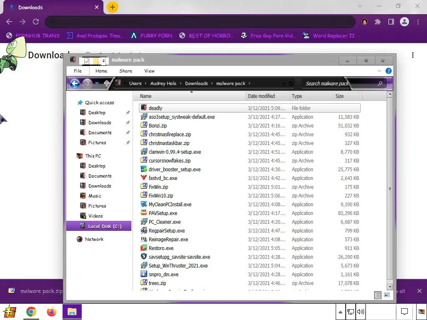Viewport: 427px width, 320px height.
Task: Open the Share ribbon tab
Action: click(126, 71)
